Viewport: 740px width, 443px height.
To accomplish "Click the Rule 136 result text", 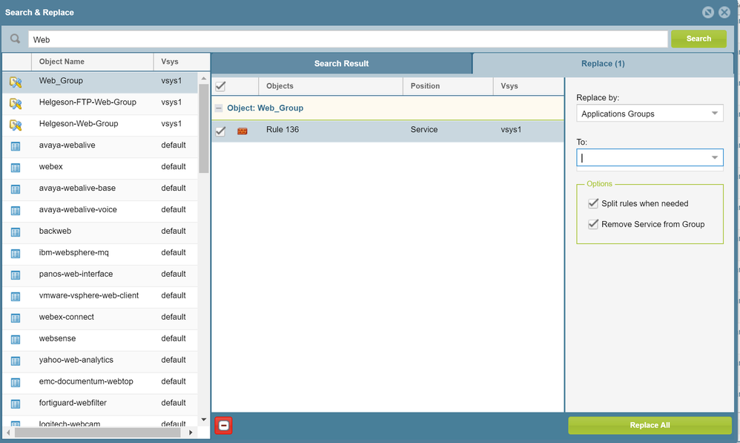I will point(283,129).
